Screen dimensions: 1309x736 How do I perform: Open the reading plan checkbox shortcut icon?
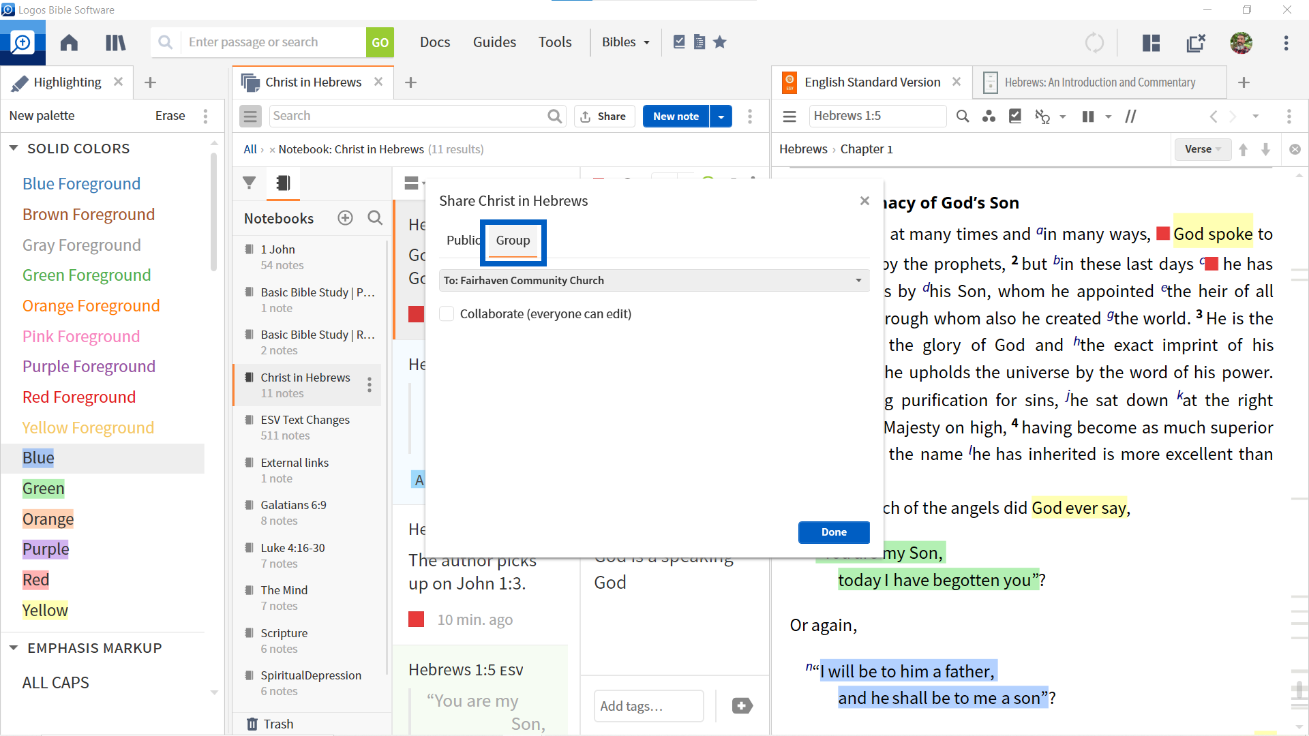[x=679, y=42]
